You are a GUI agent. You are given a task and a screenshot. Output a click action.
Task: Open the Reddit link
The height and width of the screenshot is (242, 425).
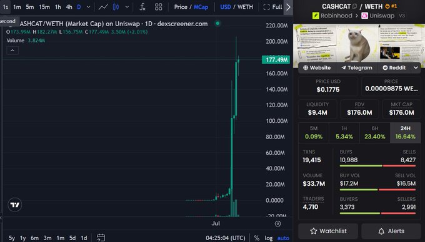coord(394,68)
